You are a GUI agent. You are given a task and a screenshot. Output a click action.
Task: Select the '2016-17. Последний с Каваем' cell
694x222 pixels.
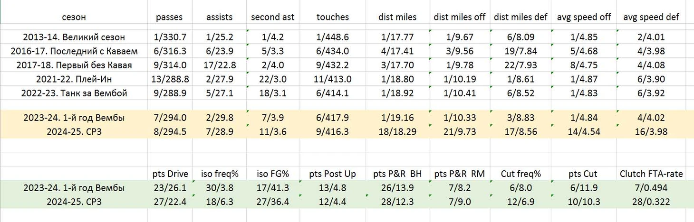point(74,51)
